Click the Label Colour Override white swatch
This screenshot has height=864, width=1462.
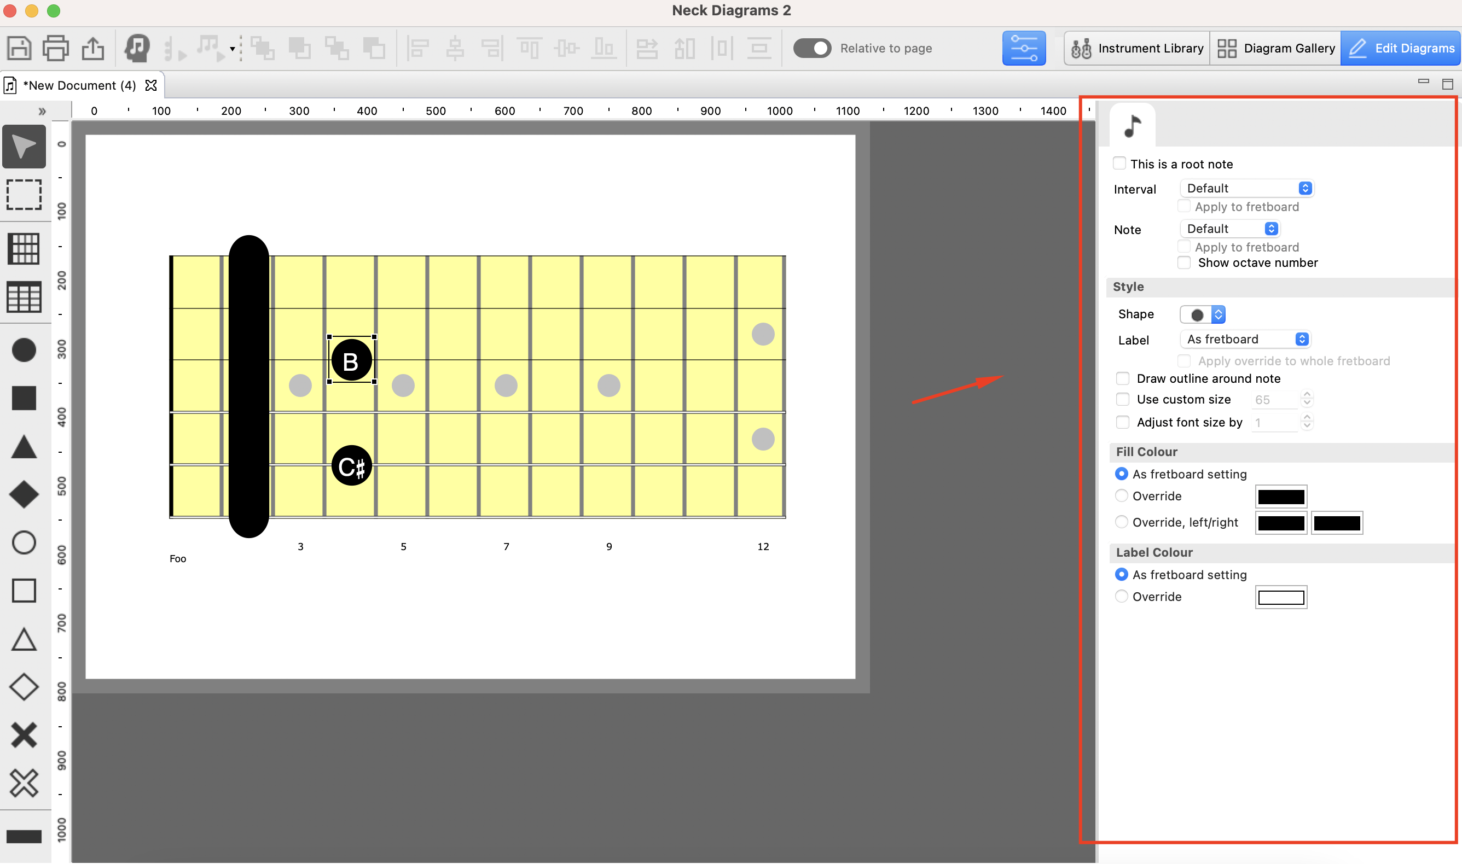1281,597
